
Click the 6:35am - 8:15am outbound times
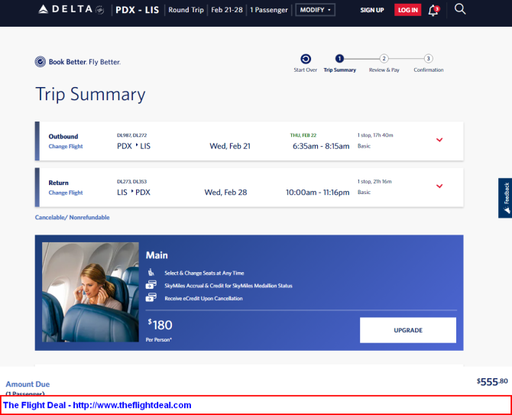pyautogui.click(x=321, y=146)
